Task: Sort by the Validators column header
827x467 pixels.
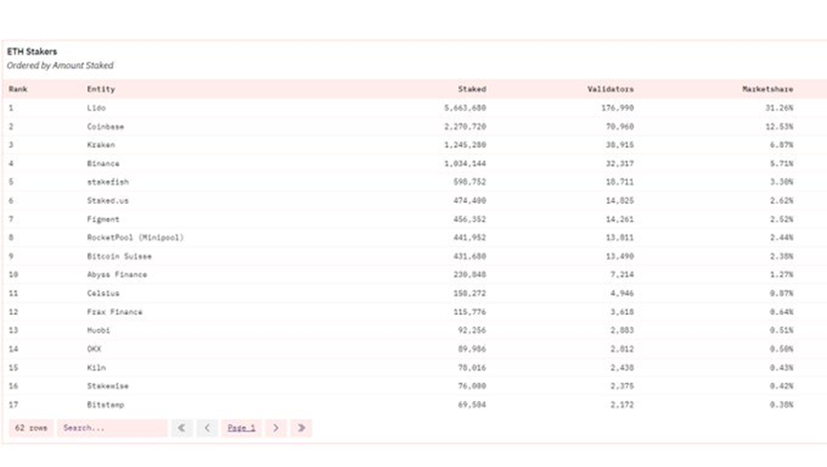Action: [x=610, y=89]
